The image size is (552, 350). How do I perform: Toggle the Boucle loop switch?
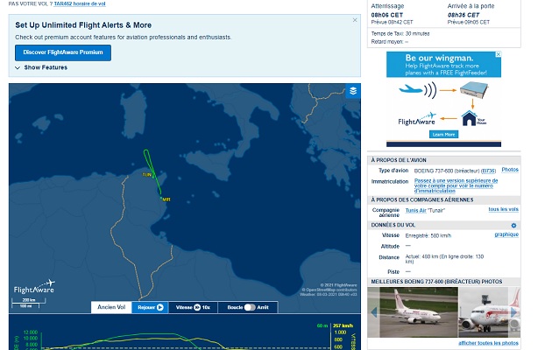click(248, 307)
